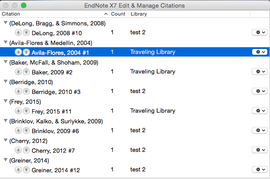Screen dimensions: 270x179
Task: Collapse the Baker, McFall, & Shoham group
Action: (5, 62)
